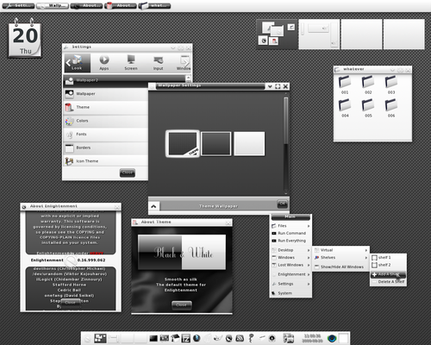
Task: Open folder 005 in whatever window
Action: pyautogui.click(x=368, y=108)
